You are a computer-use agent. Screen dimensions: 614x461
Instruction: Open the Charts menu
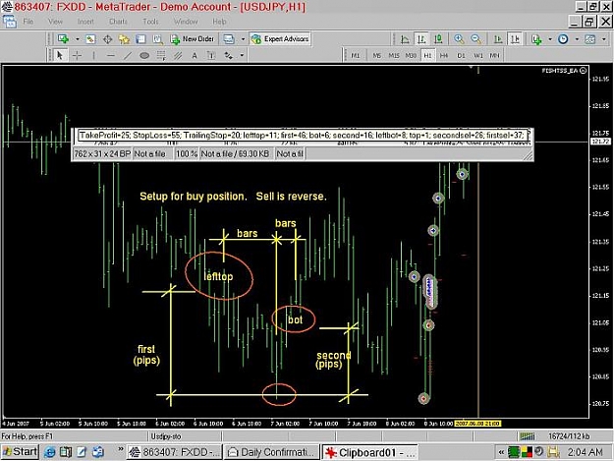pyautogui.click(x=118, y=22)
